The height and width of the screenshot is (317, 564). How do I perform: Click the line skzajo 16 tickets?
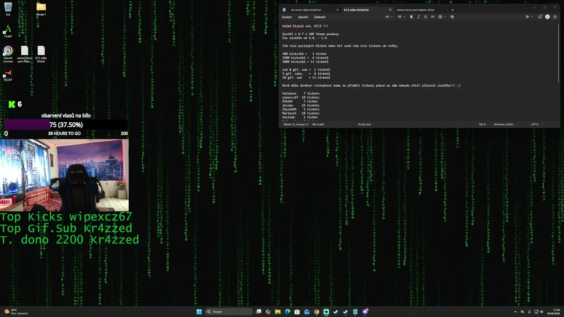[x=301, y=105]
